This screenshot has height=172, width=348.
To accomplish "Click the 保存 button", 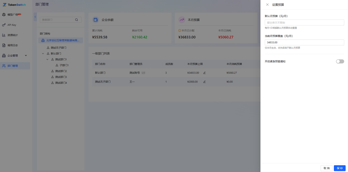I will [340, 168].
